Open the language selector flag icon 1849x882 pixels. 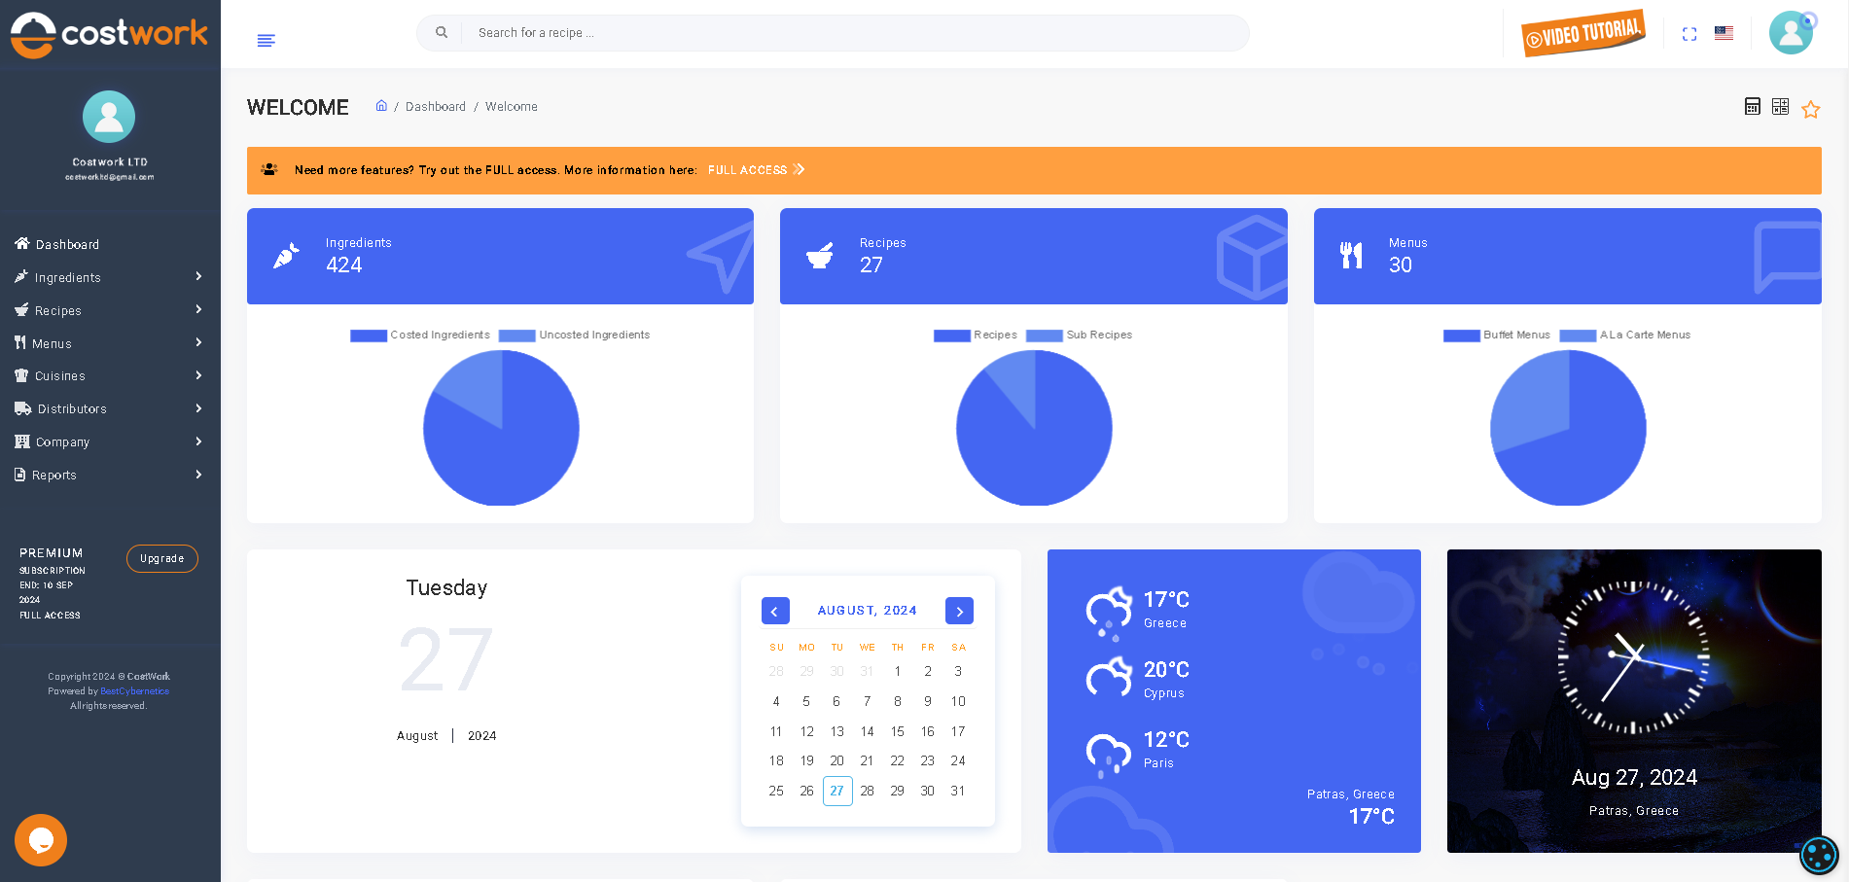coord(1724,33)
